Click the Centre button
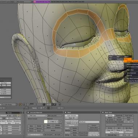 click(x=94, y=125)
